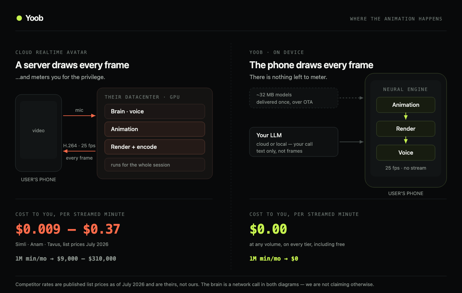
Task: Click green arrow between Render and Voice
Action: point(406,141)
